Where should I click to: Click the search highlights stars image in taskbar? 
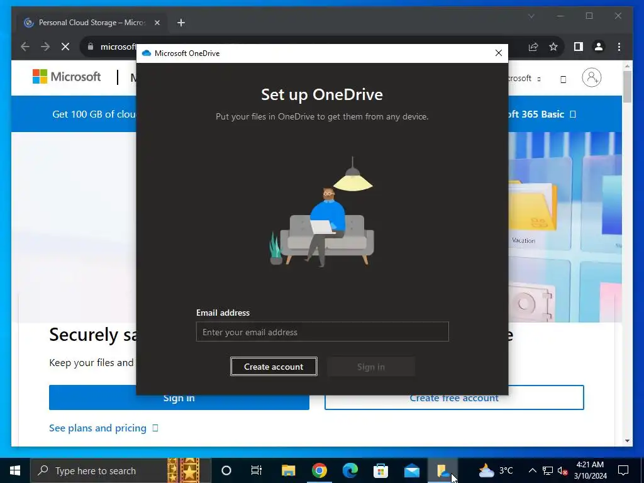click(184, 470)
